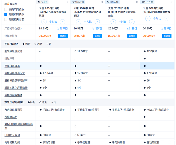The image size is (176, 145).
Task: Add 800KM 后驱激光雷达尊荣型 to 对比
Action: 122,22
